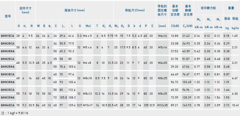Click dynamic load value 46.49
The width and height of the screenshot is (240, 116).
click(x=175, y=74)
